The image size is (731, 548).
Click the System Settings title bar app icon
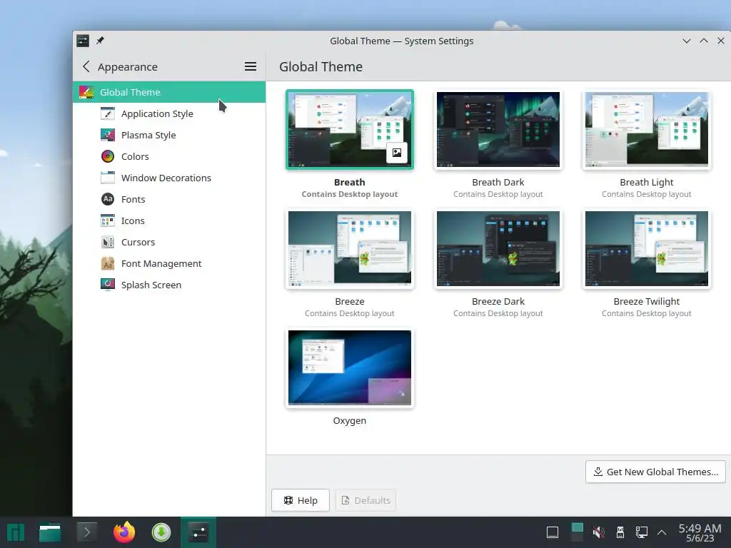83,41
